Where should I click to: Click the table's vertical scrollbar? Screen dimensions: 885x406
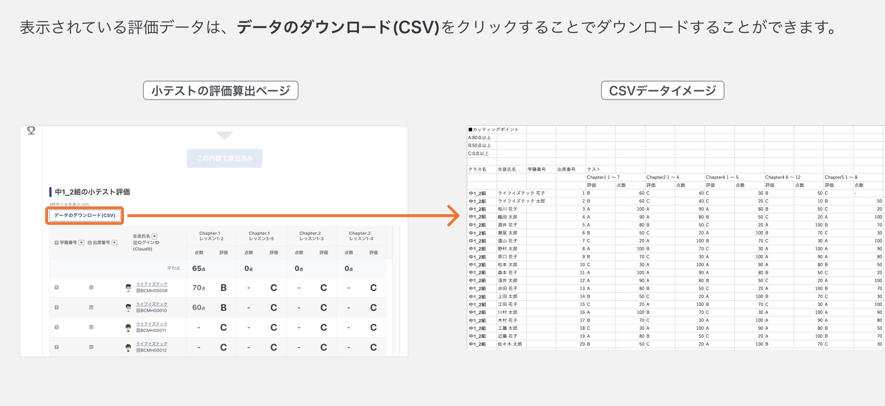396,291
